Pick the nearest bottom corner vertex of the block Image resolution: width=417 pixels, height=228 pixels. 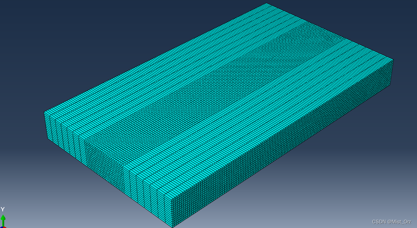click(173, 227)
